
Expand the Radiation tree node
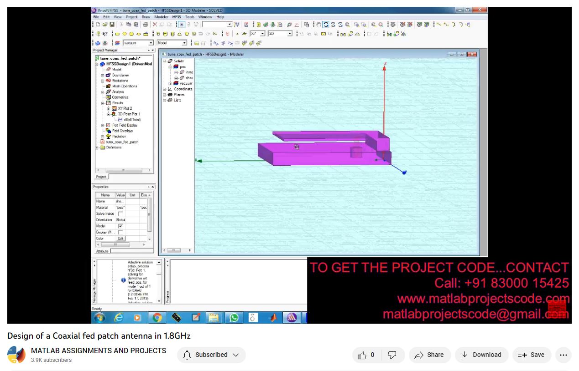[103, 136]
